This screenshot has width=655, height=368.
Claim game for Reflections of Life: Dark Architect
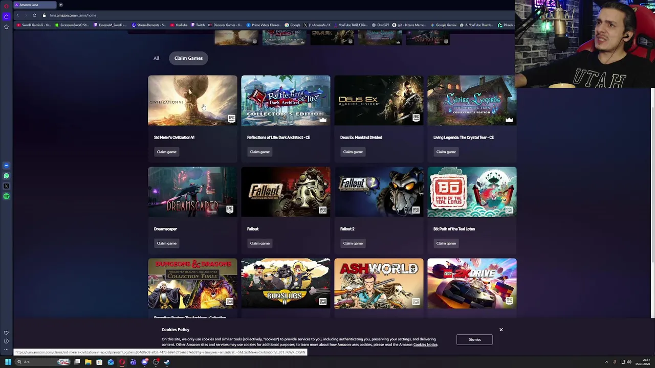point(259,152)
